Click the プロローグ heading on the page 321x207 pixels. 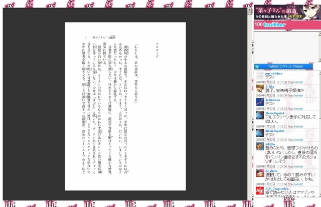(x=157, y=50)
